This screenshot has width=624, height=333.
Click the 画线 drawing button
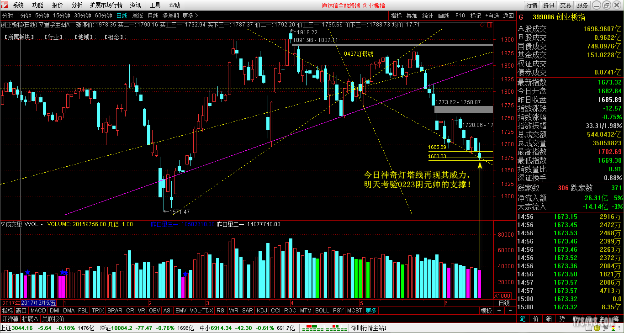pos(444,16)
